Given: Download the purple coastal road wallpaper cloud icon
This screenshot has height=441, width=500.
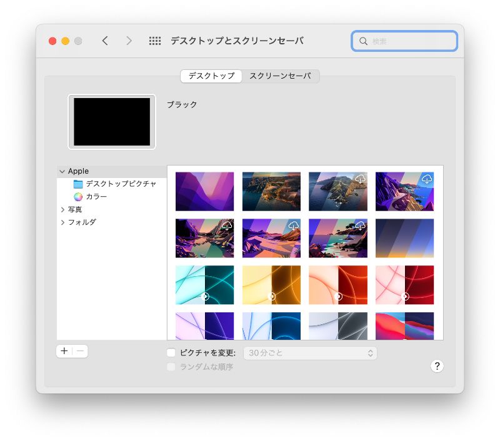Looking at the screenshot, I should (x=427, y=179).
